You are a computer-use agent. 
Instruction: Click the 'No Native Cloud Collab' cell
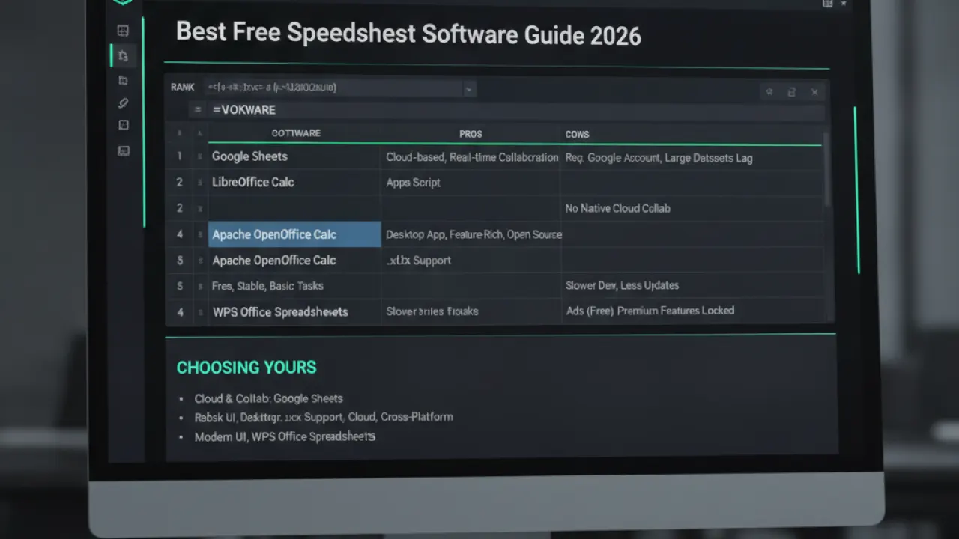(693, 208)
